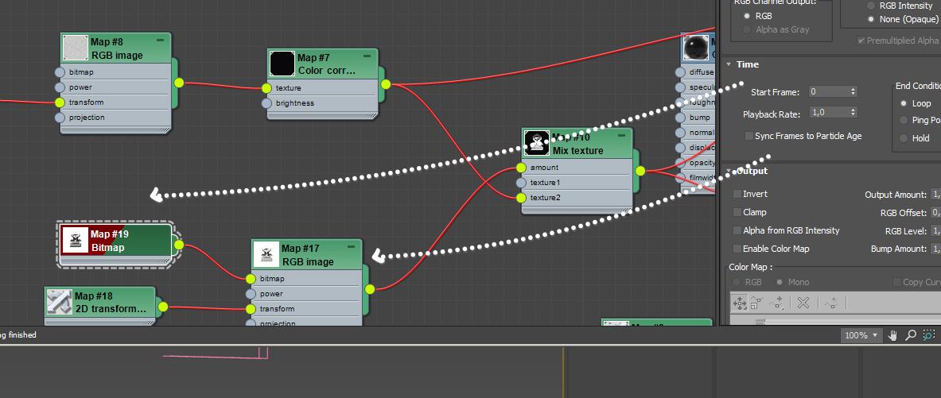
Task: Enable Alpha from RGB Intensity checkbox
Action: point(737,230)
